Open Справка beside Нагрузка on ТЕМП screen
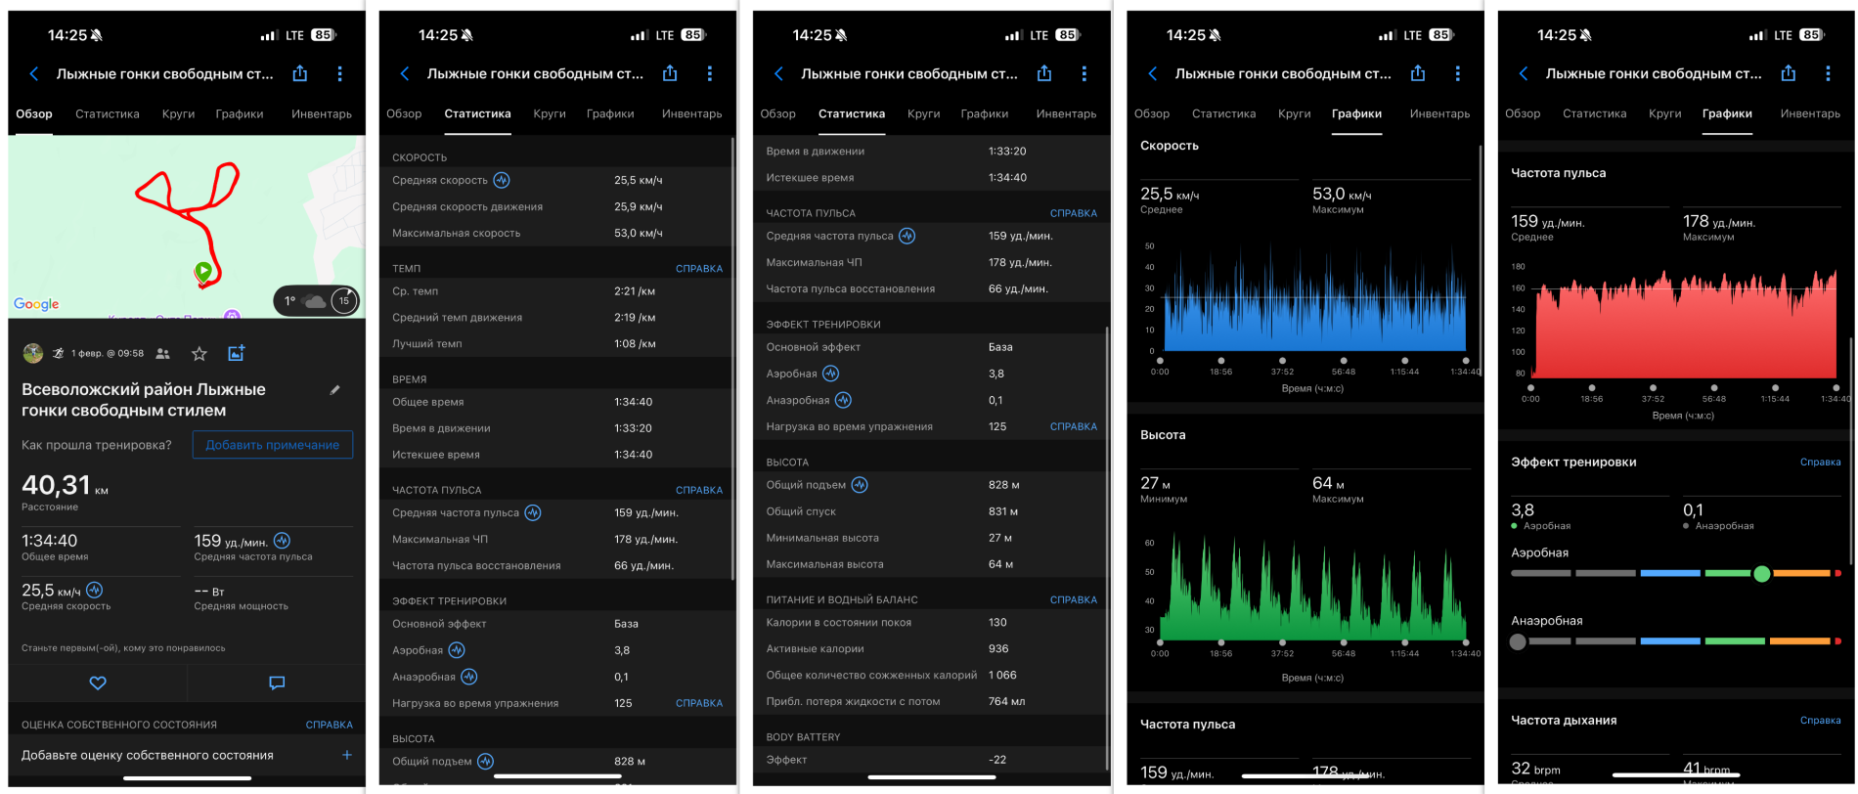1858x794 pixels. tap(699, 703)
